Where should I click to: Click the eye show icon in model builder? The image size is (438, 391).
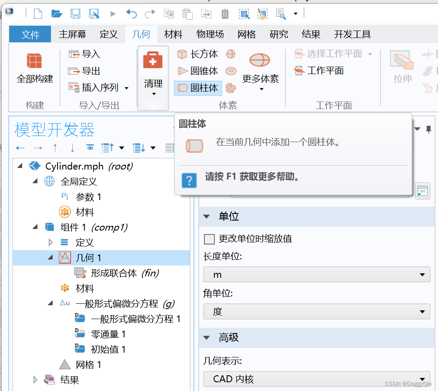click(x=90, y=147)
